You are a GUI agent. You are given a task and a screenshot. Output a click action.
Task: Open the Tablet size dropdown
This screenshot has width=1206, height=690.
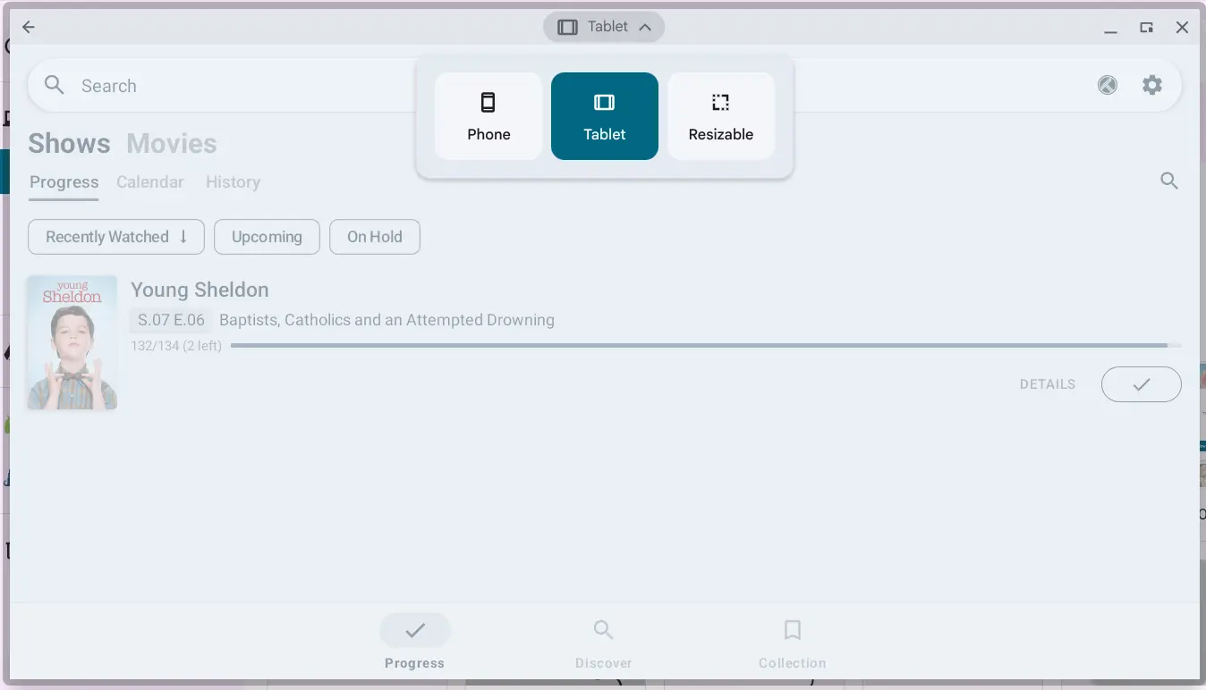pos(604,27)
